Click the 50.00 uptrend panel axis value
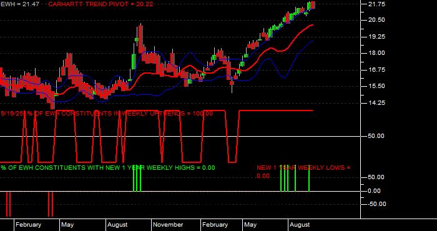 click(377, 136)
